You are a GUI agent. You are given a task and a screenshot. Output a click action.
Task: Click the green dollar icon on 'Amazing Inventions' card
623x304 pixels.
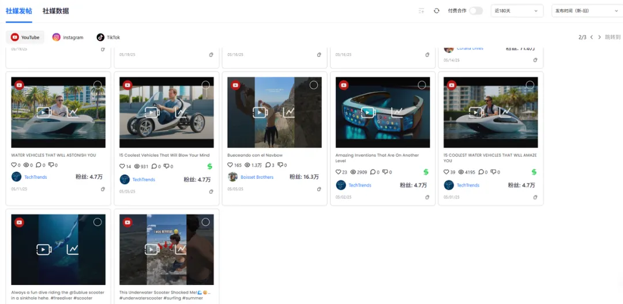(426, 172)
